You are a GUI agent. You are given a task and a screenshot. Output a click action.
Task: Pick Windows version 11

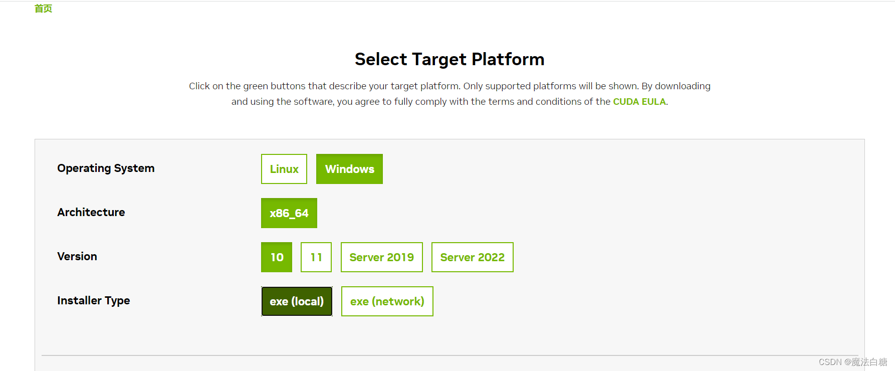(x=316, y=257)
